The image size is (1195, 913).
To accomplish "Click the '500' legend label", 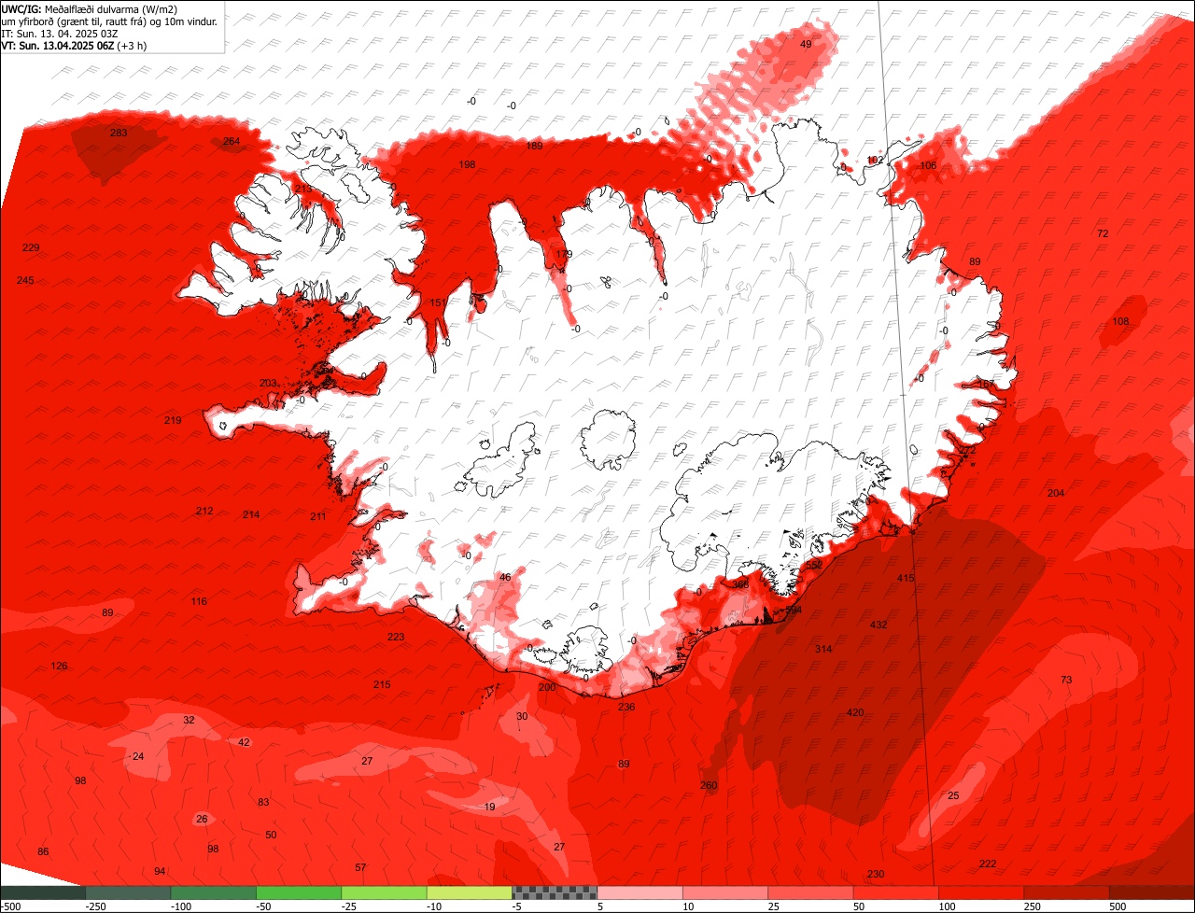I will coord(1119,906).
